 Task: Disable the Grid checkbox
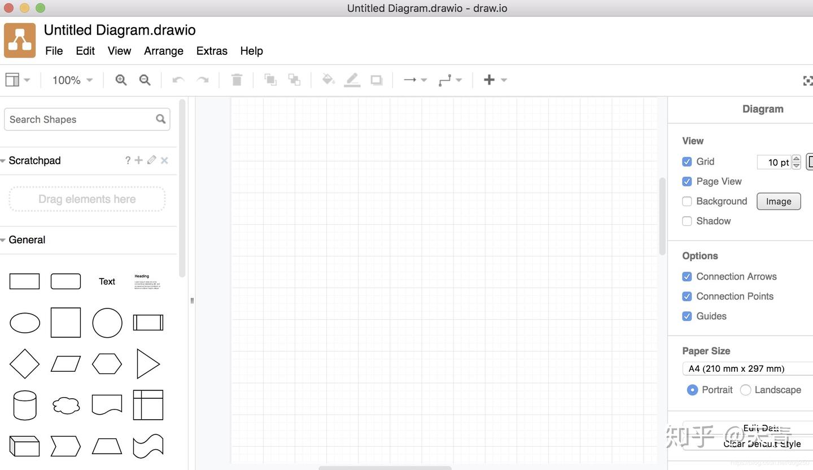687,162
